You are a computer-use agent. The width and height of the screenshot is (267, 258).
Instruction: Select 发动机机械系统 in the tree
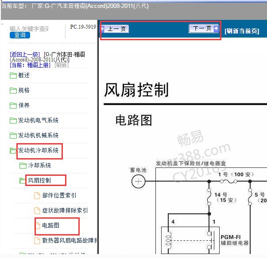pos(39,135)
